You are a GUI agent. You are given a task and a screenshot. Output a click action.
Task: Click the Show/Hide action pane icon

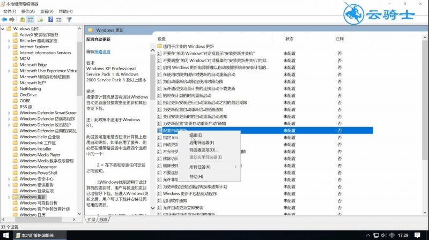click(x=58, y=19)
